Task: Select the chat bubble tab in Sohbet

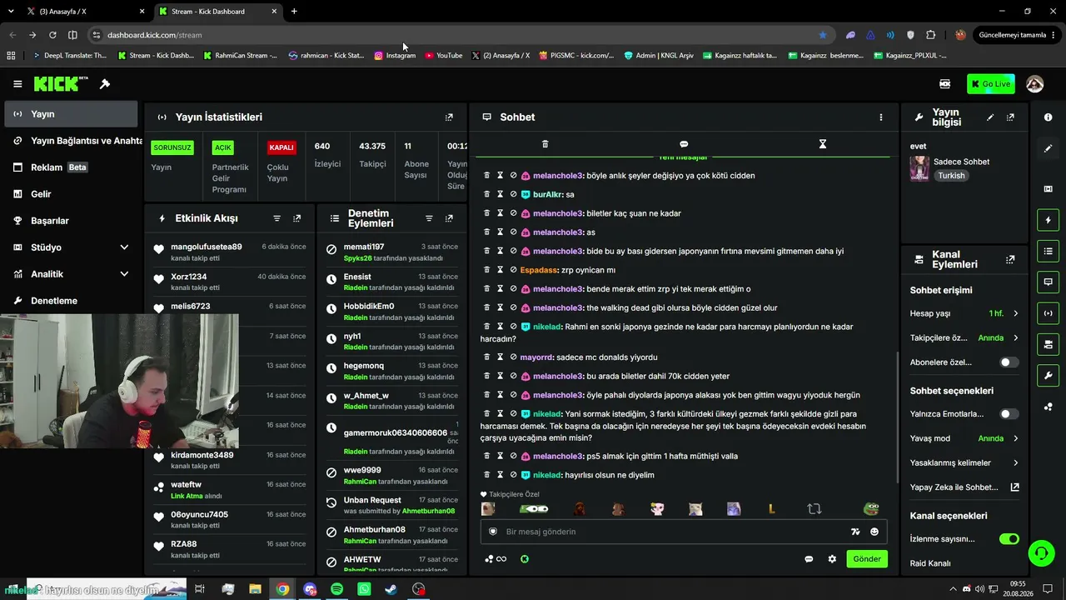Action: [x=684, y=144]
